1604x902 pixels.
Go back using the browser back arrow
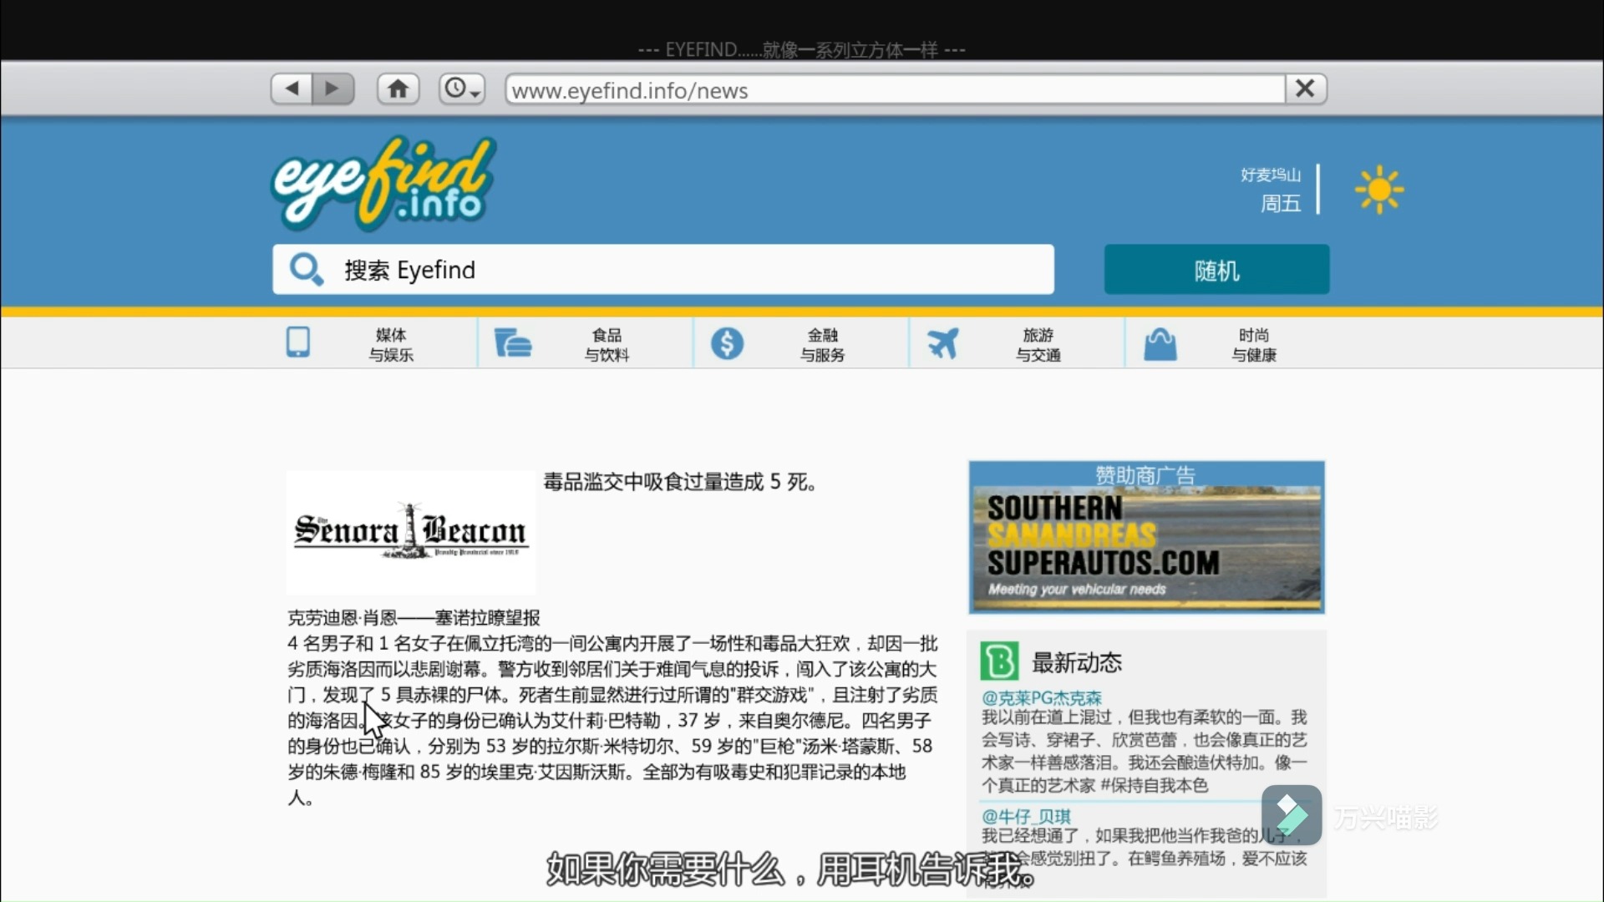pos(290,89)
